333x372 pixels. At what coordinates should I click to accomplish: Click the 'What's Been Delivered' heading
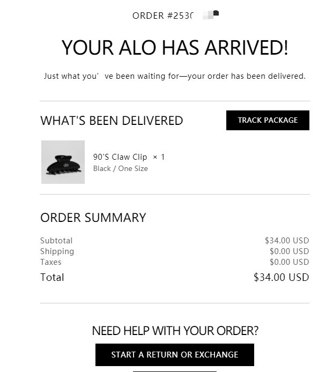[112, 121]
